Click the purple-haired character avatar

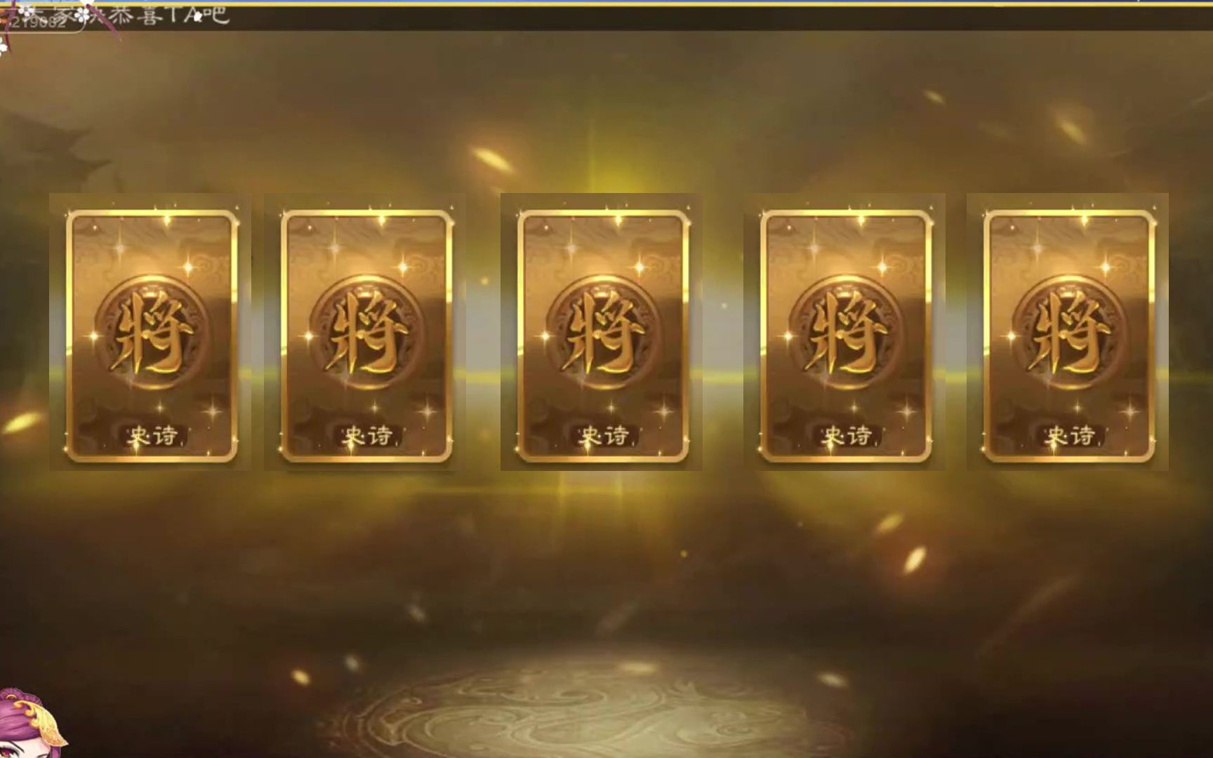[x=30, y=723]
